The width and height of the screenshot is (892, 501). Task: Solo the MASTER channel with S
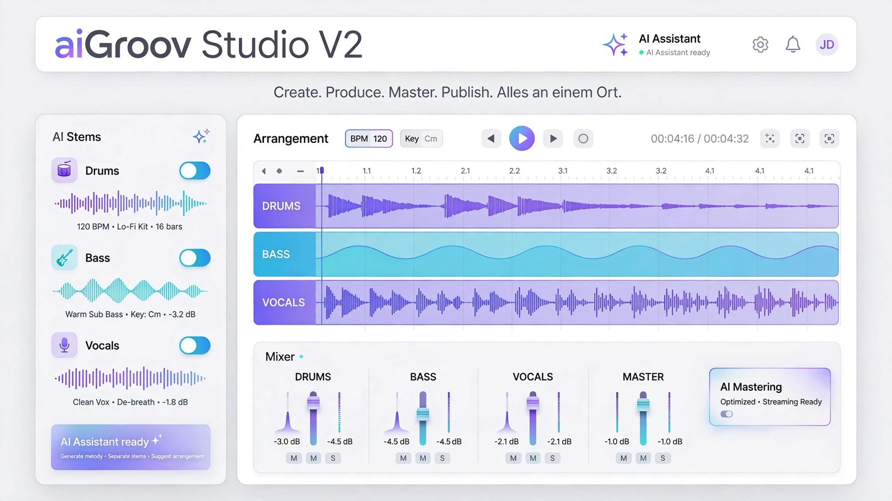click(x=663, y=458)
